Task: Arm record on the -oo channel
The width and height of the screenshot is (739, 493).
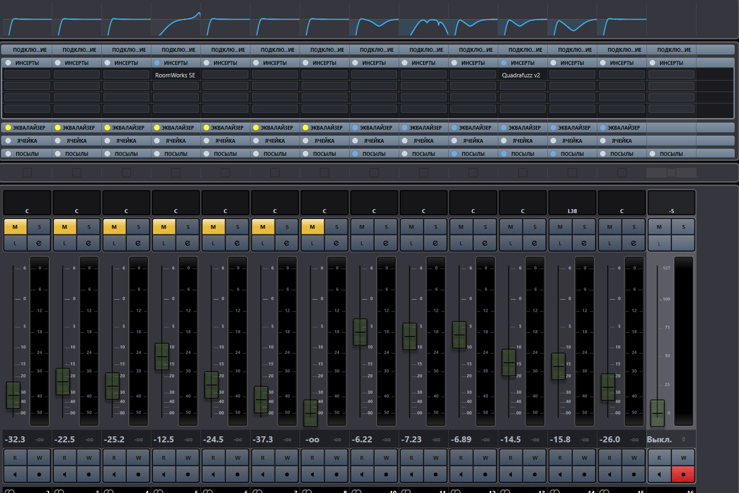Action: point(337,474)
